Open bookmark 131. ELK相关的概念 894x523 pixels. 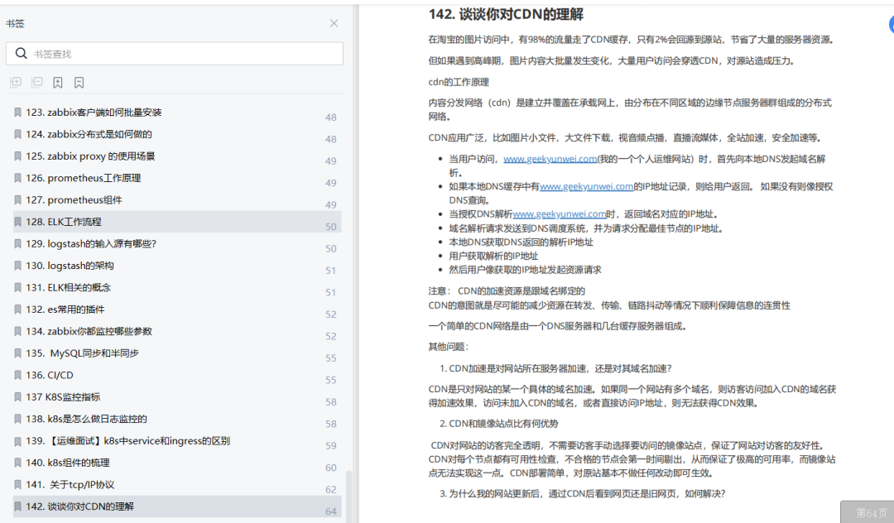click(x=177, y=288)
